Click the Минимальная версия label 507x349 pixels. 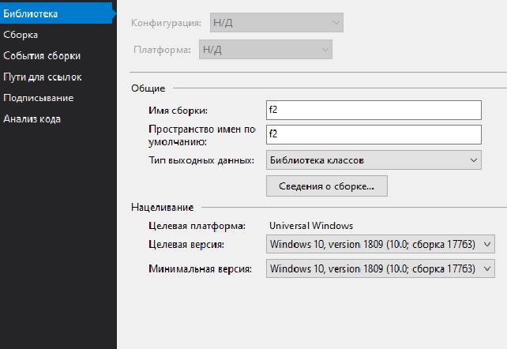tap(200, 269)
